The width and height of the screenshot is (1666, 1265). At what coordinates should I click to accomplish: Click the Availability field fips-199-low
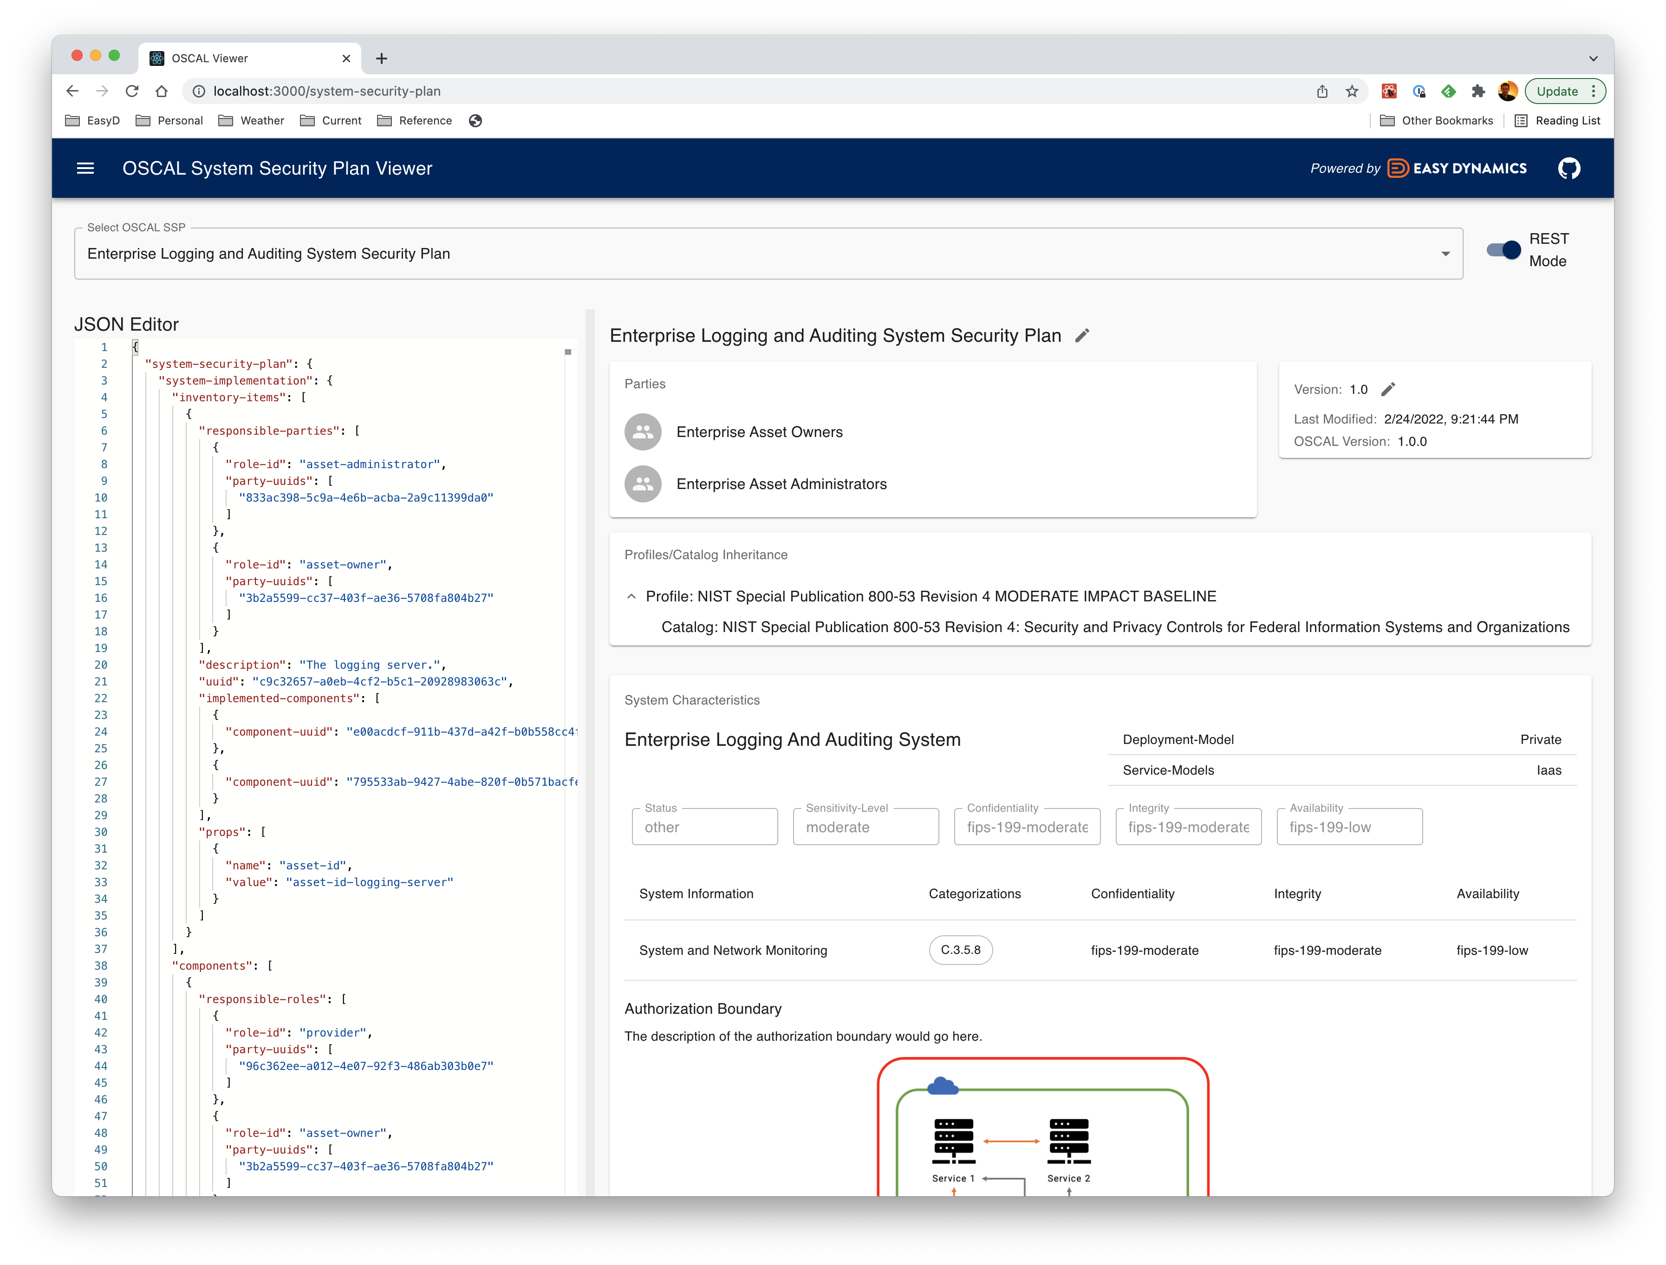pyautogui.click(x=1349, y=827)
